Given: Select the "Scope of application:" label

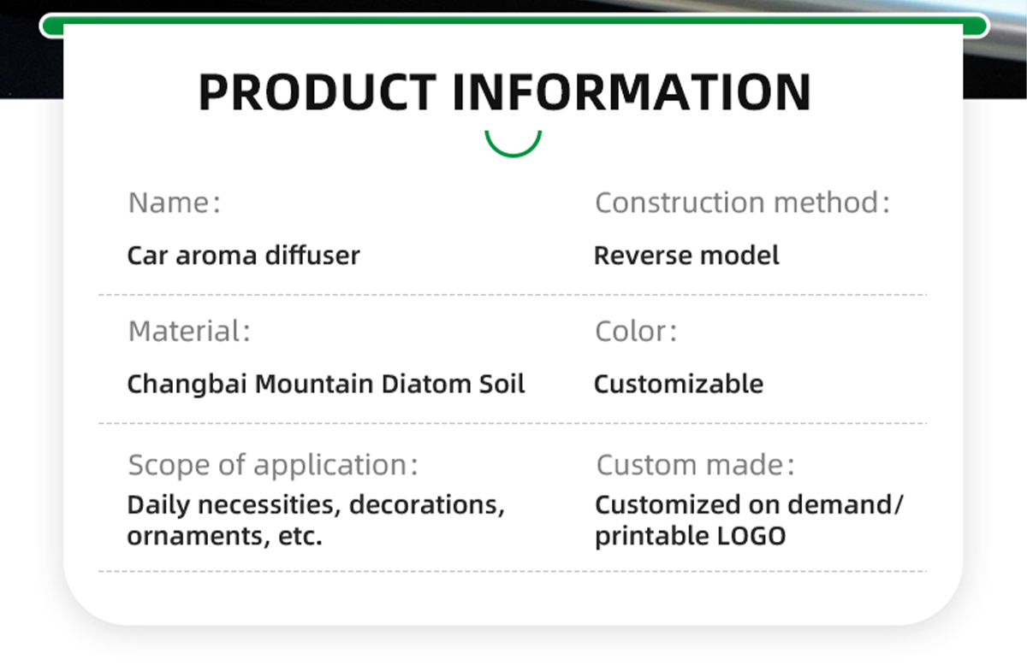Looking at the screenshot, I should pyautogui.click(x=273, y=466).
